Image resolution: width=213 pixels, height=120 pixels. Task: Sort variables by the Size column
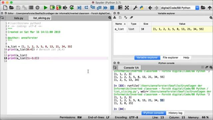146,24
